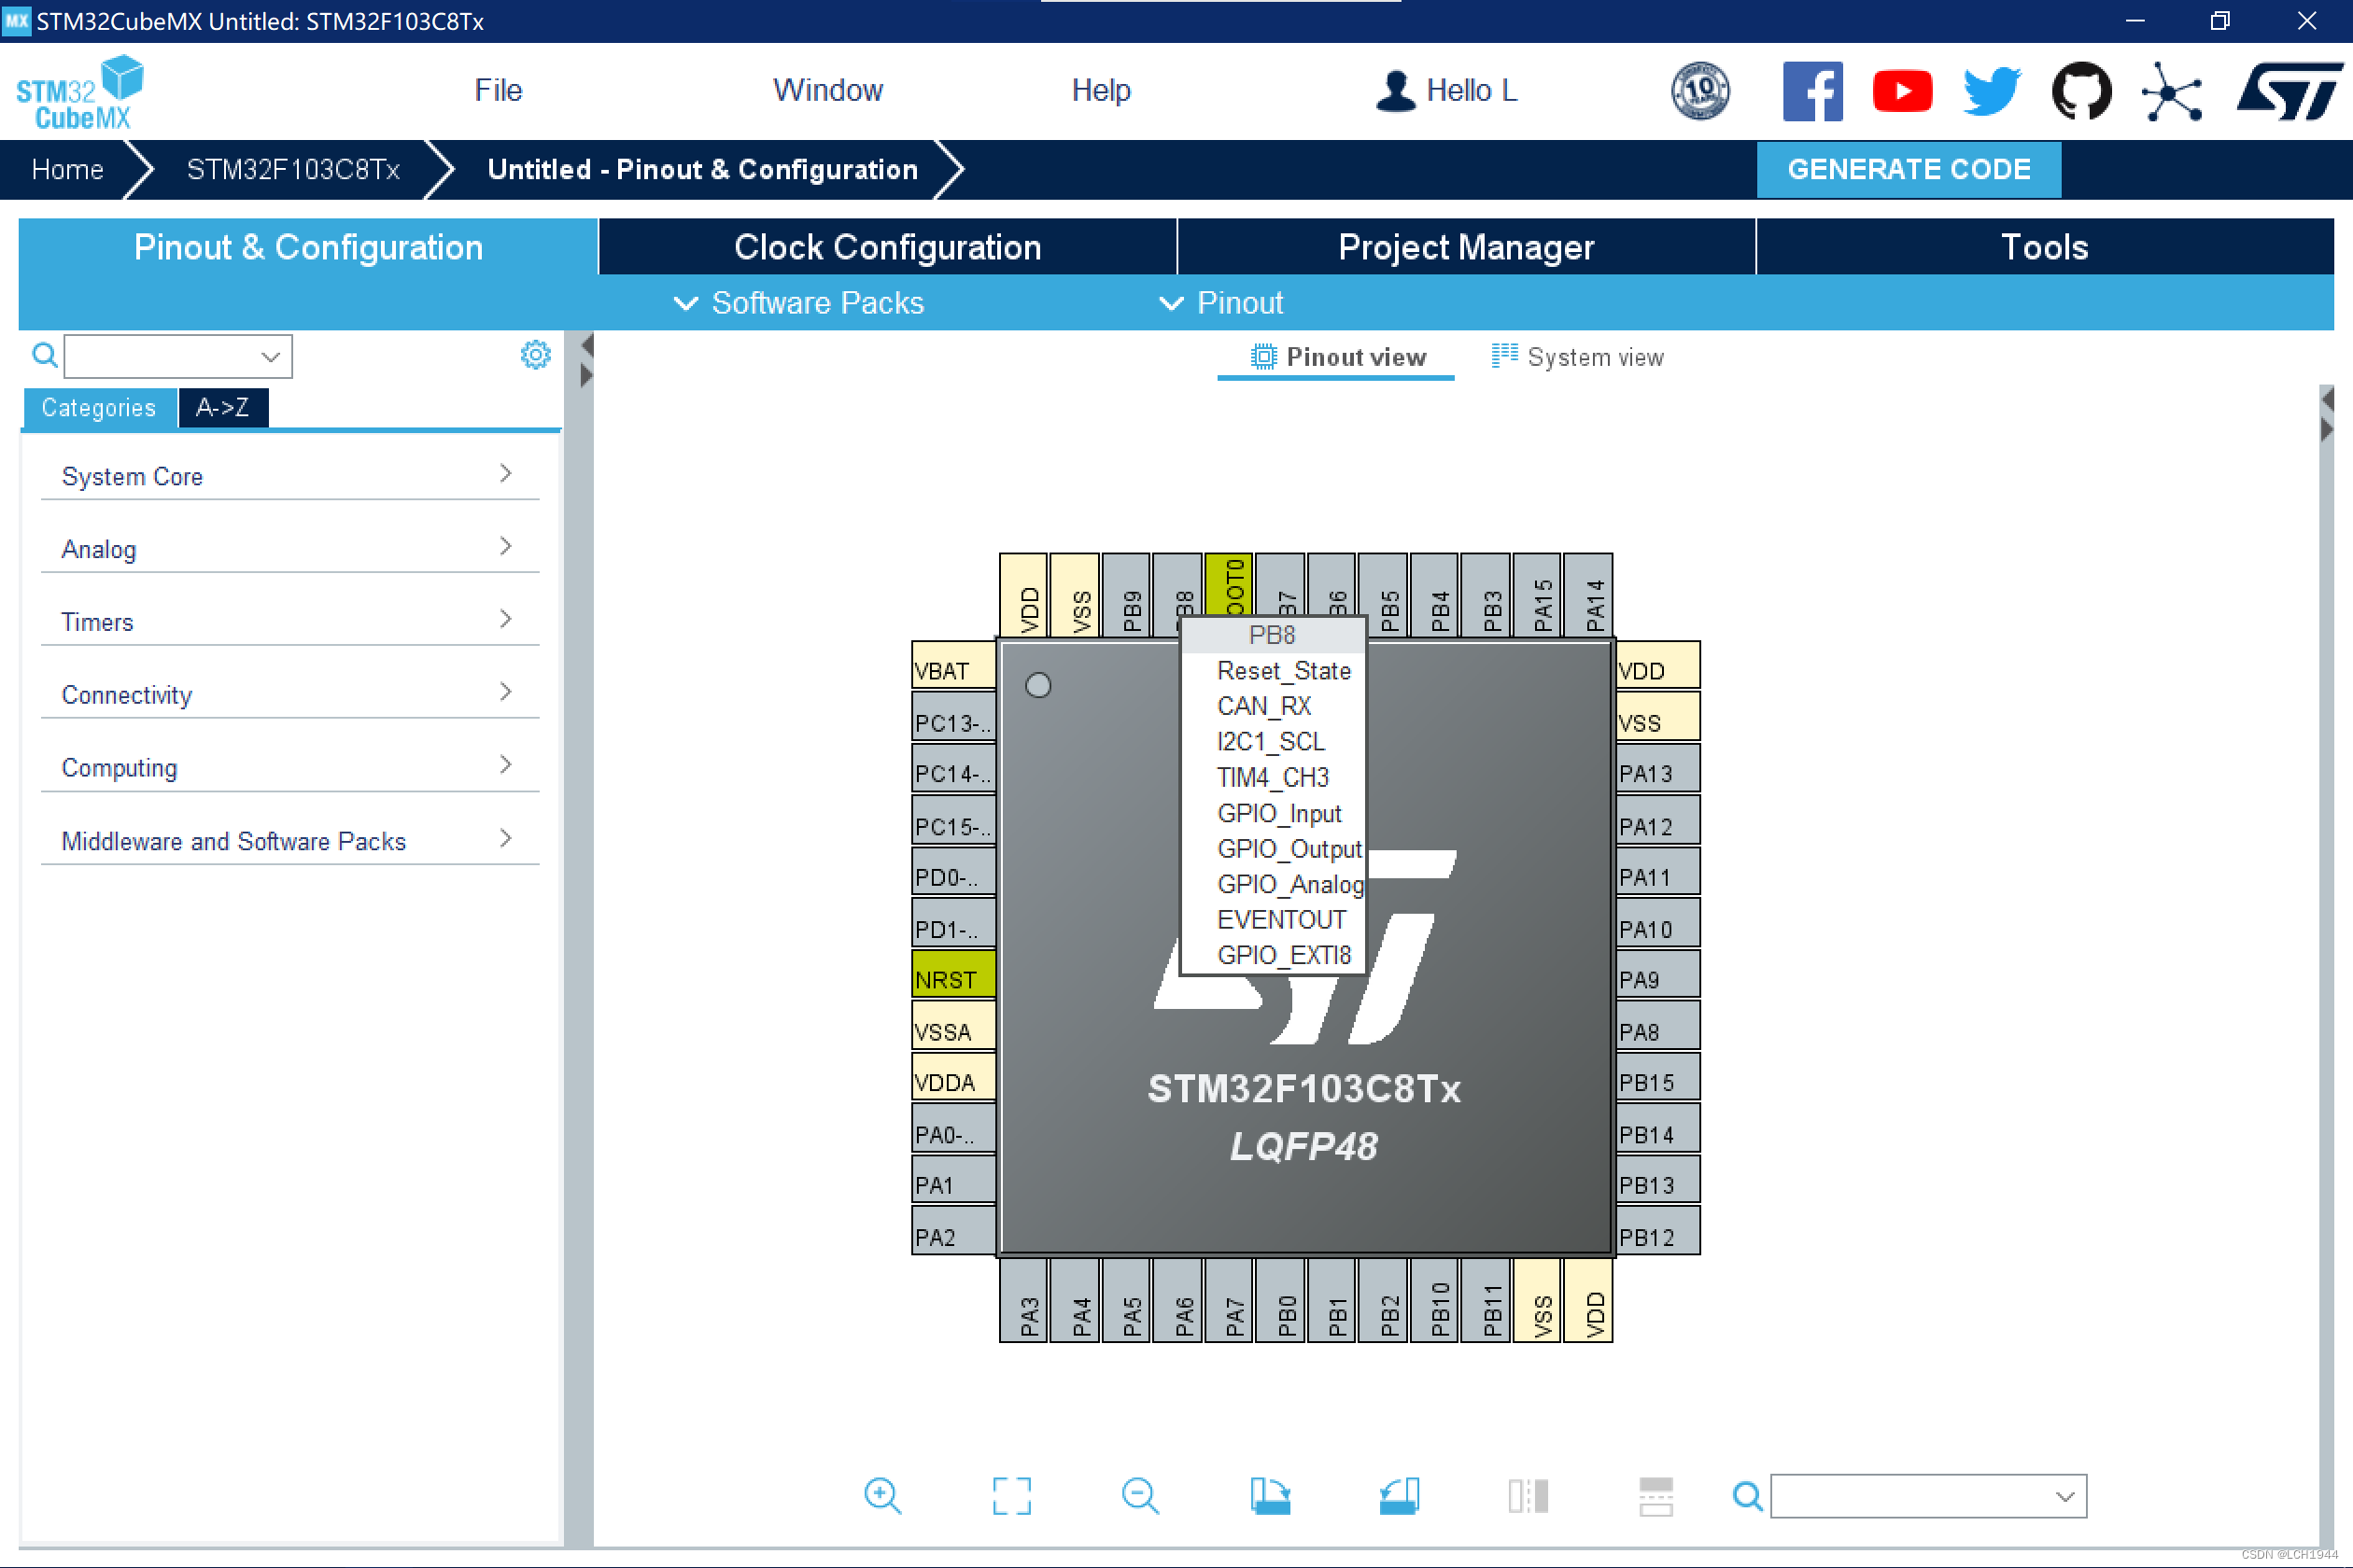Expand the Connectivity category
This screenshot has height=1568, width=2353.
(290, 695)
